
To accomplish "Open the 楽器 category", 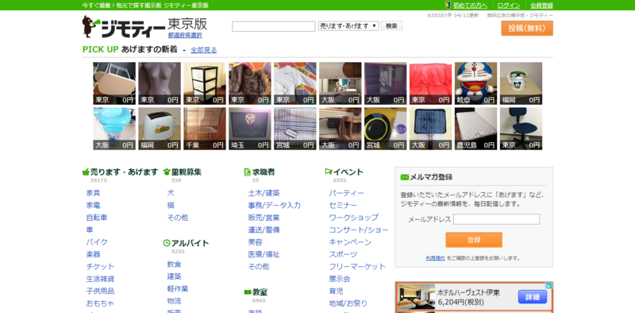I will point(93,254).
